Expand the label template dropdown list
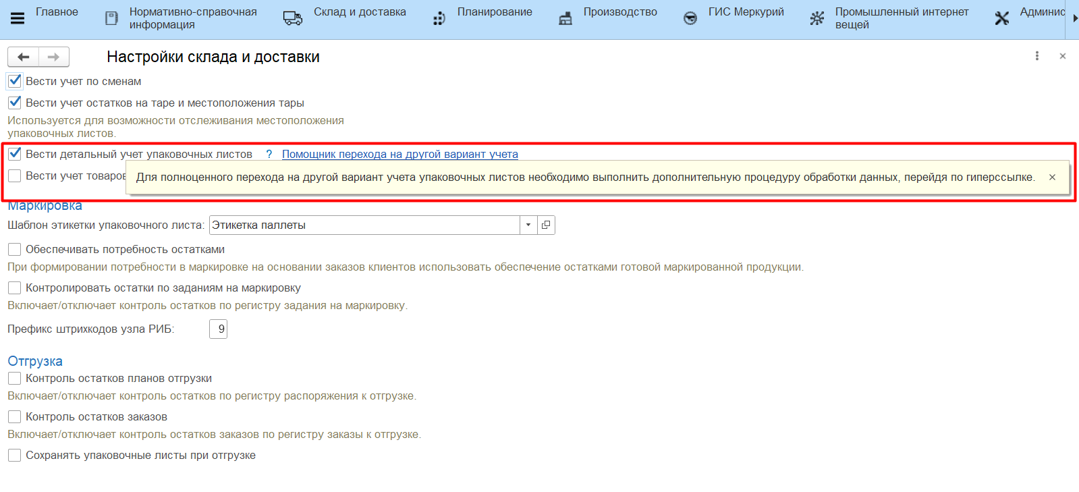The image size is (1079, 492). 528,225
